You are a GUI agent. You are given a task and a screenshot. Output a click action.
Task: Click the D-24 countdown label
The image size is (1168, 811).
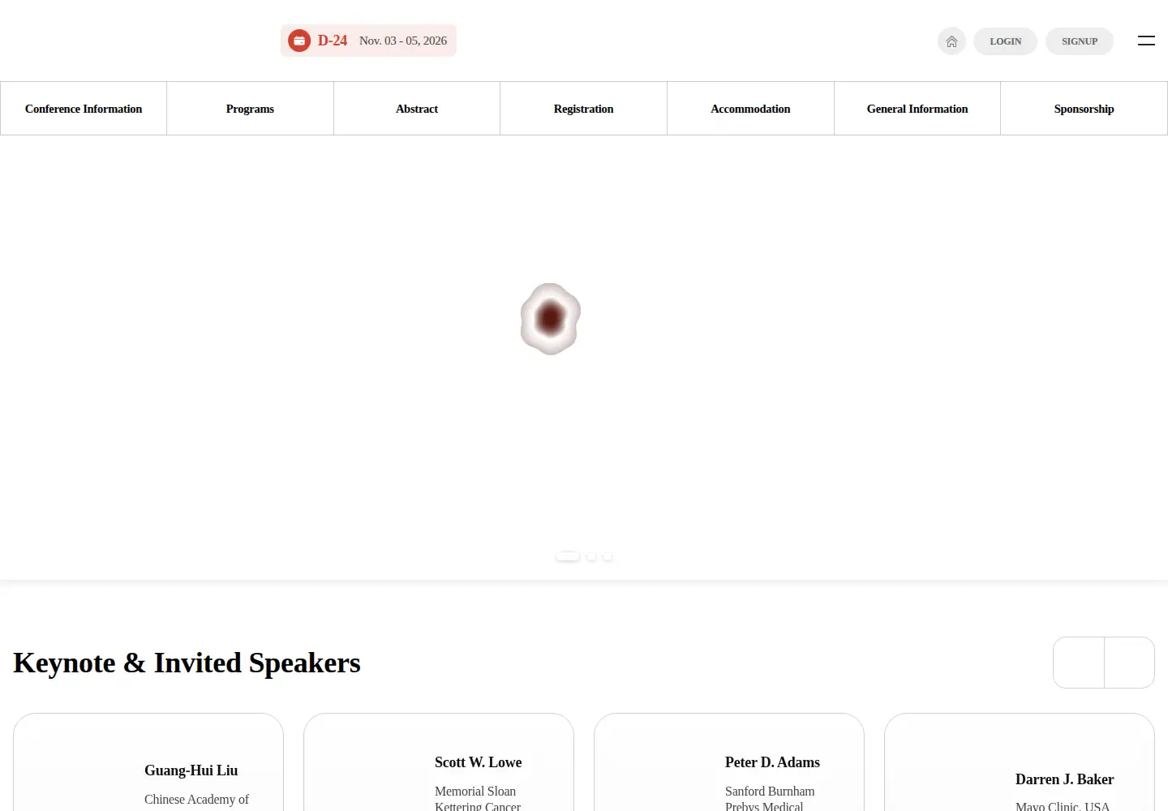coord(333,41)
